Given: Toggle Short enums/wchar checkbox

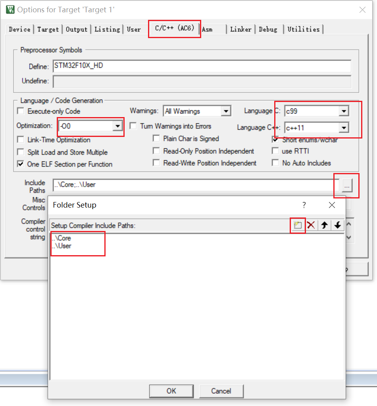Looking at the screenshot, I should tap(275, 140).
